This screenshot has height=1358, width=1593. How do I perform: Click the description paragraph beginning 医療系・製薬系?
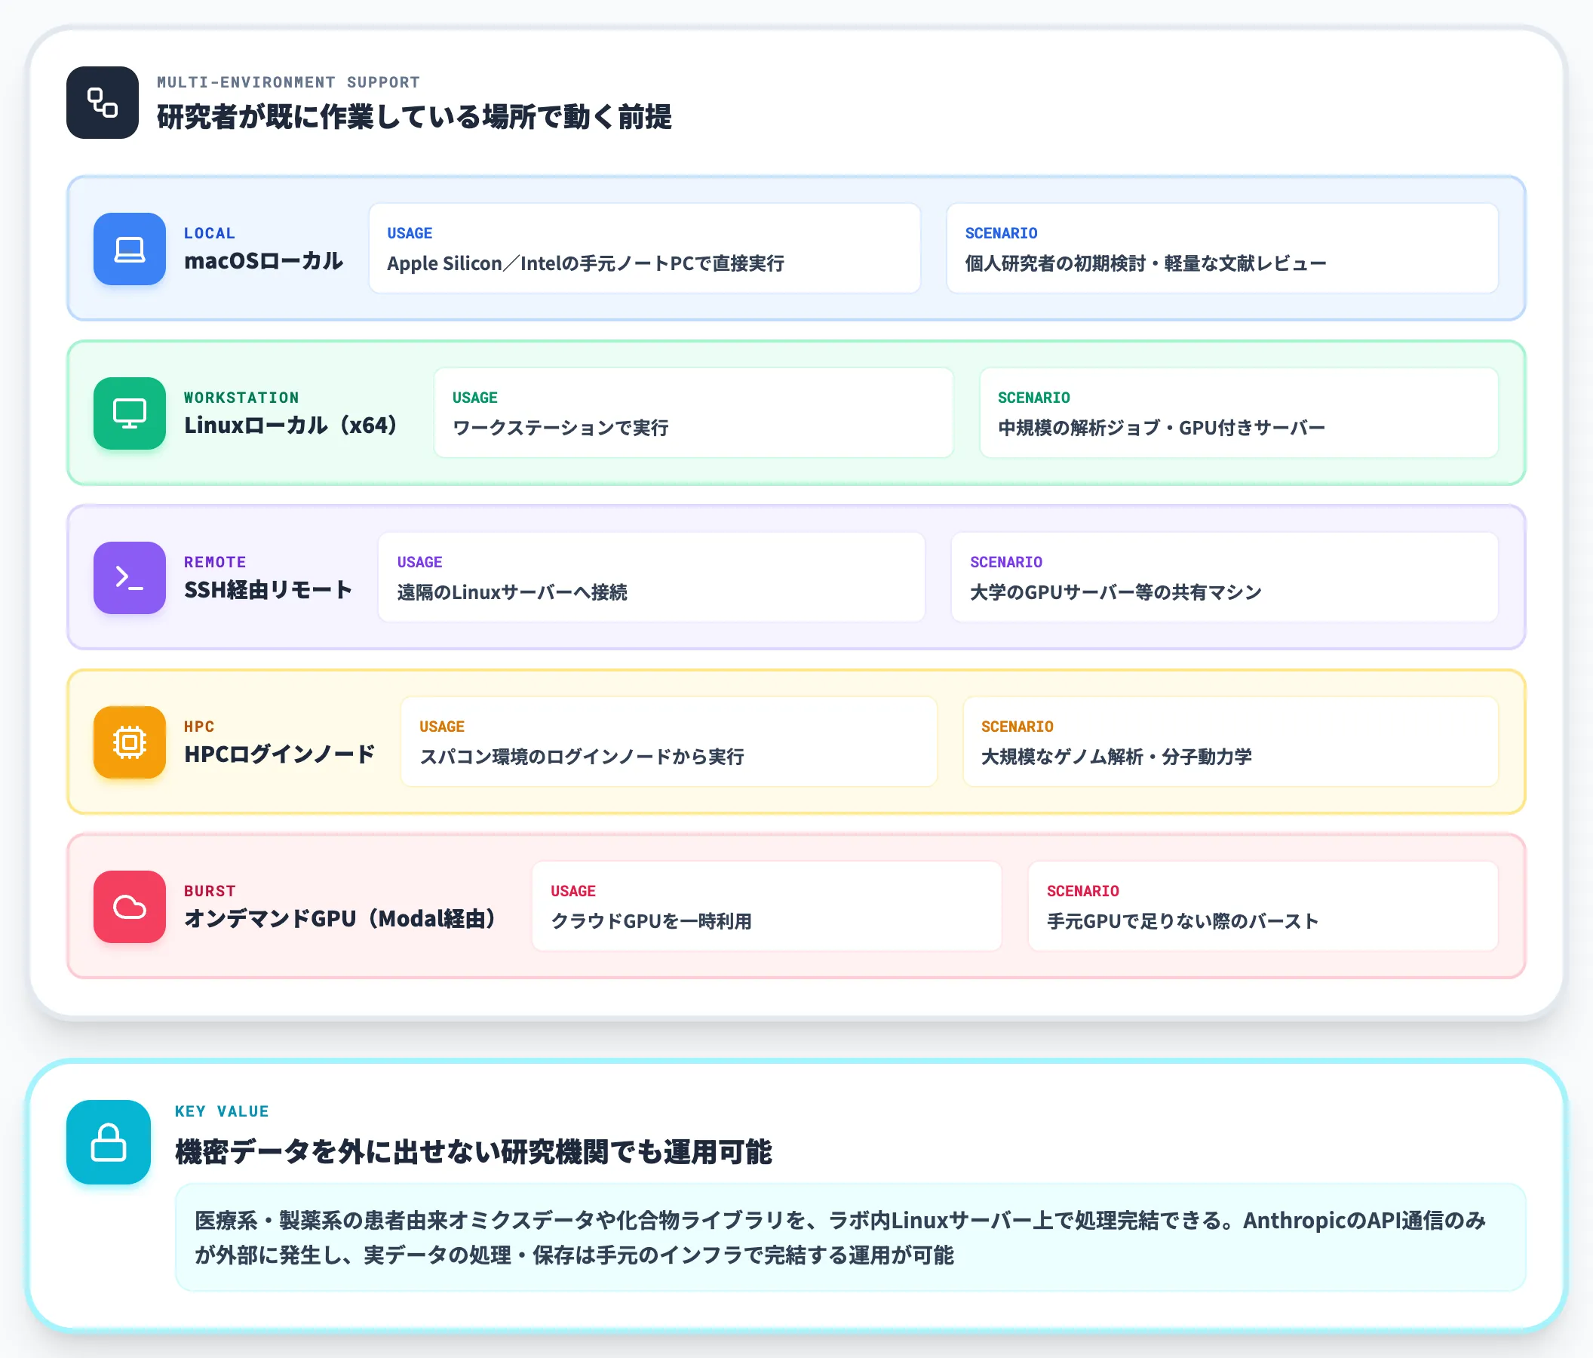(x=839, y=1238)
